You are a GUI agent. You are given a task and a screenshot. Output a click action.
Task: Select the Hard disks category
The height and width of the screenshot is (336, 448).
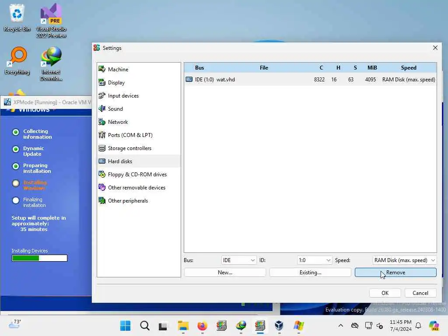coord(139,161)
